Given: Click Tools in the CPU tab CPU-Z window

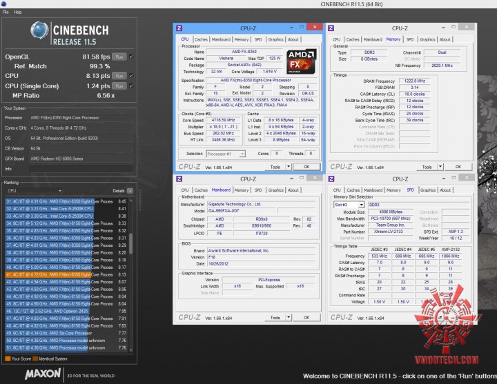Looking at the screenshot, I should [275, 167].
